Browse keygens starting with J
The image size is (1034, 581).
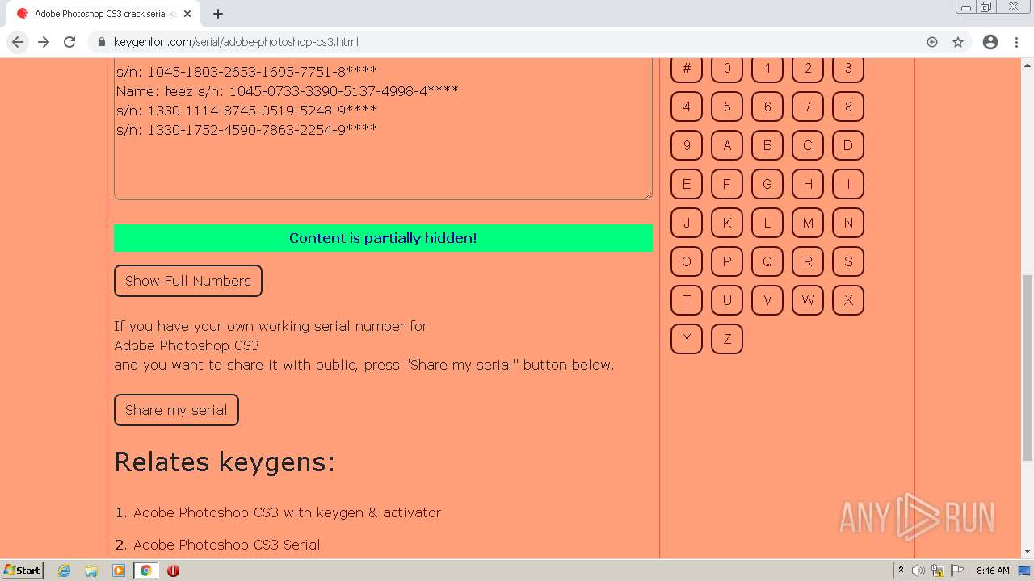click(687, 223)
